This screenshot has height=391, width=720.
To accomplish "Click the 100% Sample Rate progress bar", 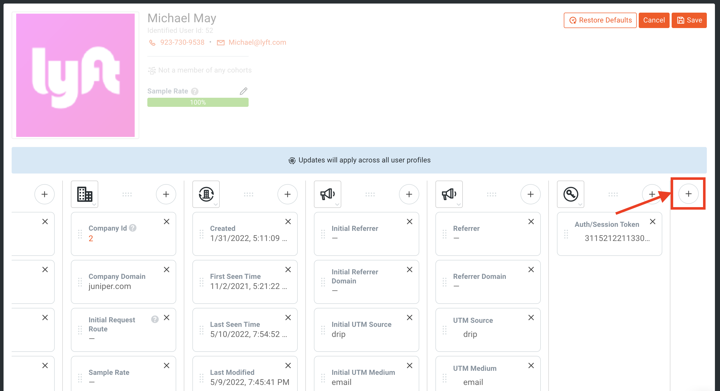I will pos(198,102).
